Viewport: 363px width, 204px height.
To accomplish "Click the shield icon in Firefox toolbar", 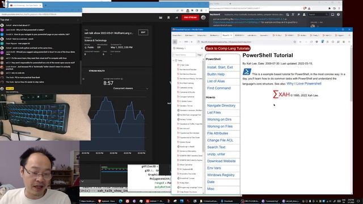I will [x=316, y=42].
